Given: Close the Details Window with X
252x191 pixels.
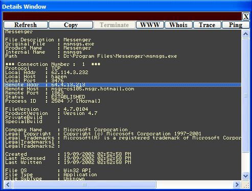Looking at the screenshot, I should click(246, 17).
